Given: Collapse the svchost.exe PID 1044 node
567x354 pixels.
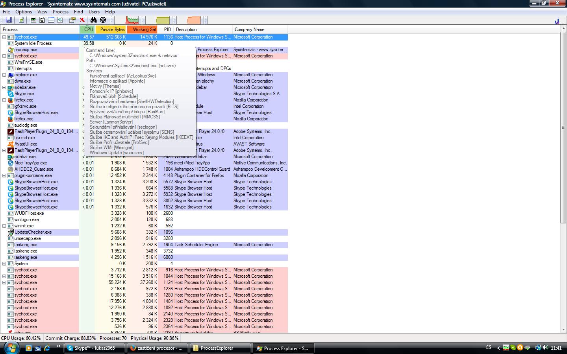Looking at the screenshot, I should (x=4, y=276).
